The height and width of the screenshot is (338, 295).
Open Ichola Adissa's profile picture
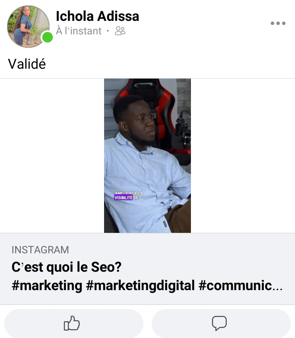(28, 26)
